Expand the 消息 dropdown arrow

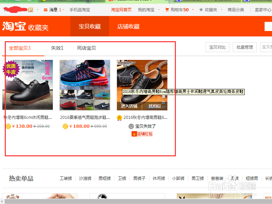(63, 10)
